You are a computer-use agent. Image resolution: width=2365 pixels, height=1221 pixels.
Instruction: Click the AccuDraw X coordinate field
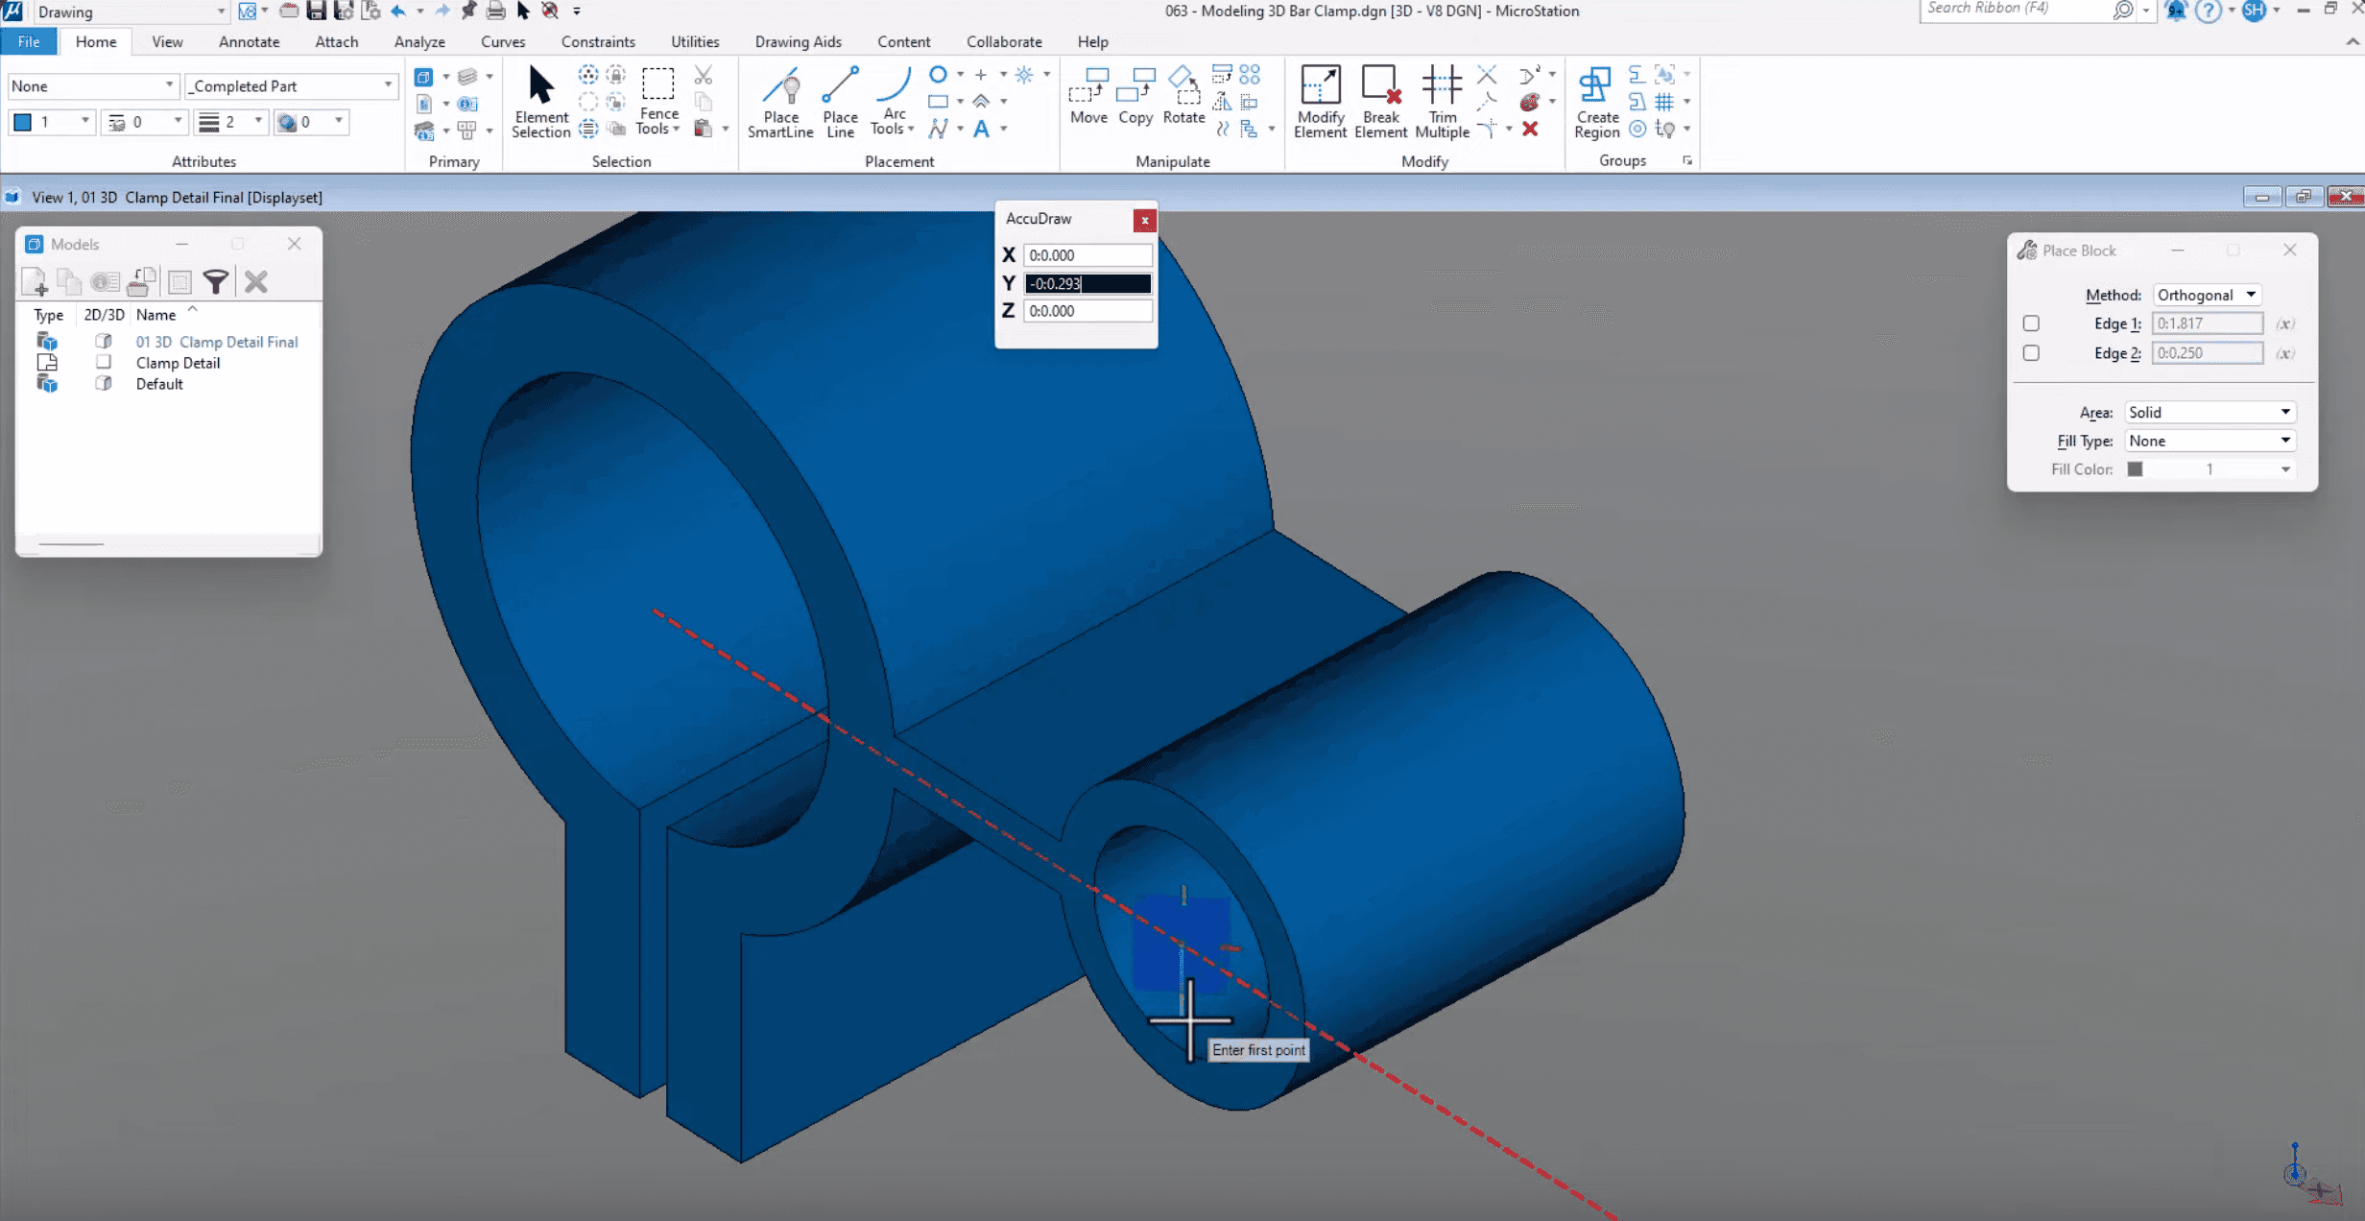(x=1087, y=254)
